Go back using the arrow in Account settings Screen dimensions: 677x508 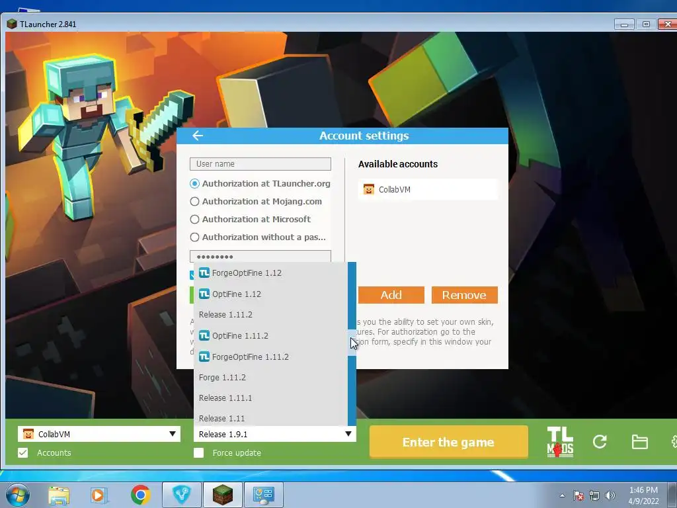198,136
